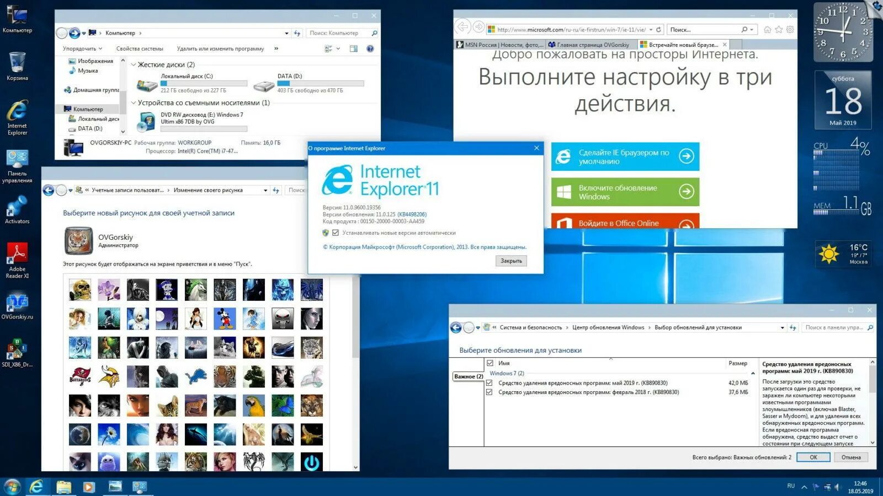Launch Adobe Reader XI shortcut
The height and width of the screenshot is (496, 883).
pos(17,261)
